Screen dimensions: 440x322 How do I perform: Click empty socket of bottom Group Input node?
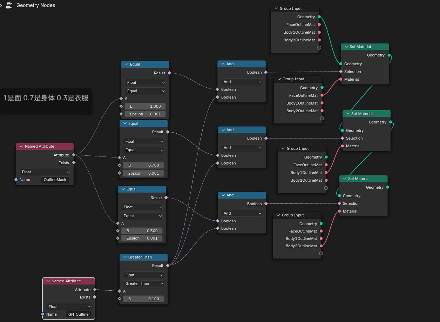point(321,253)
